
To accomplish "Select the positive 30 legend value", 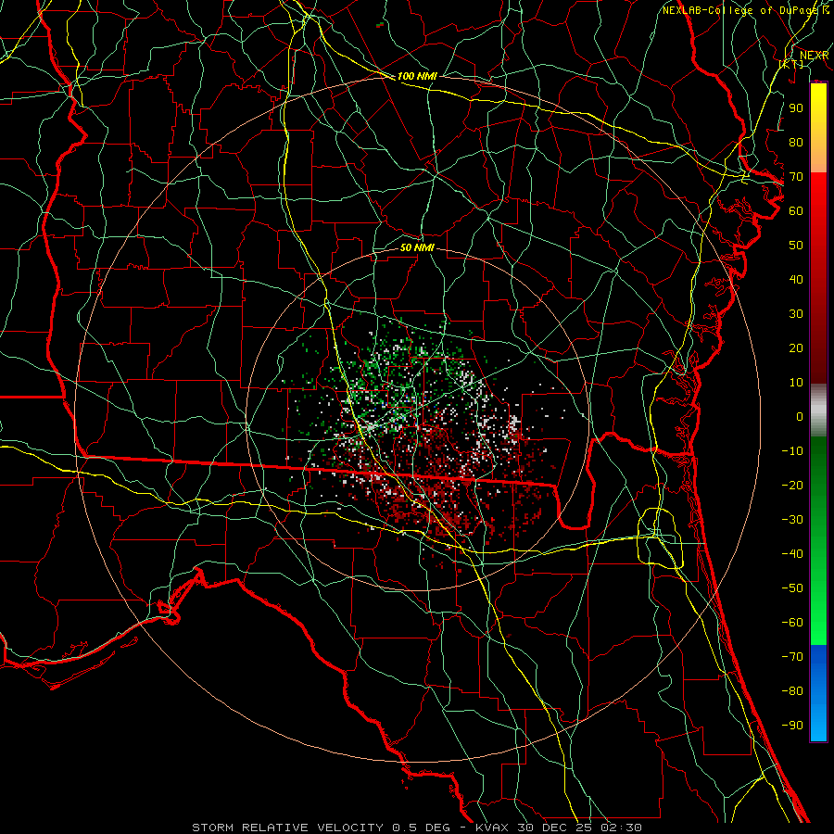I will tap(796, 314).
